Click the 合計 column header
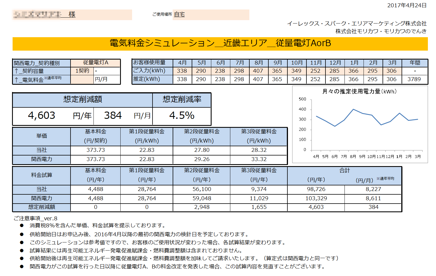436x276 pixels. [344, 171]
